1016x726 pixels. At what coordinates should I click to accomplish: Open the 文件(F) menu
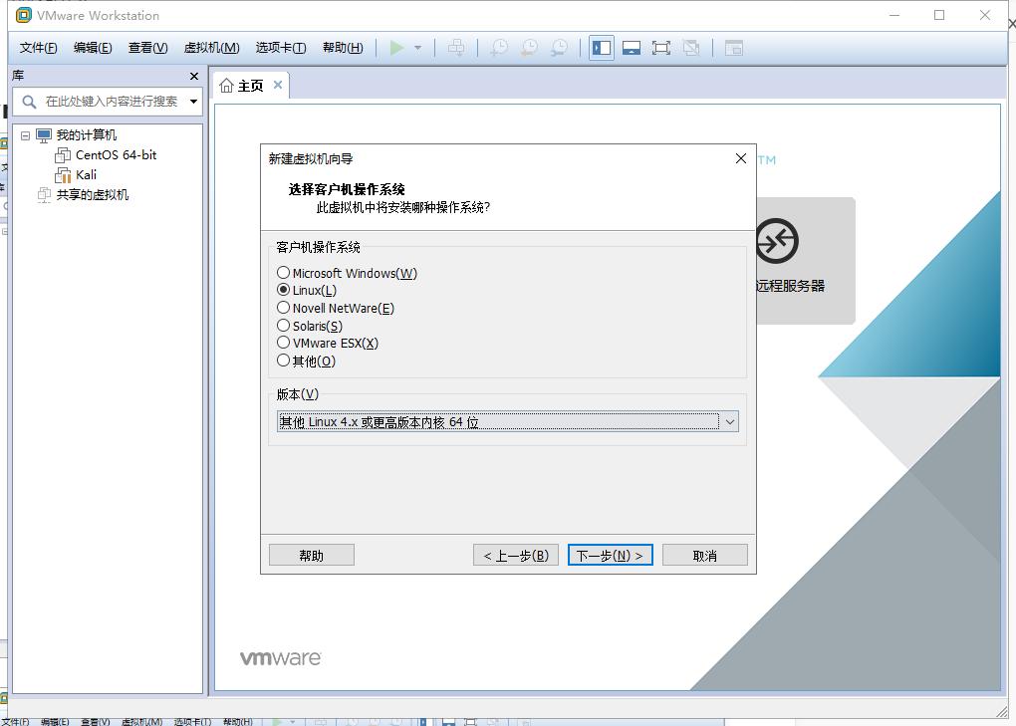click(38, 48)
